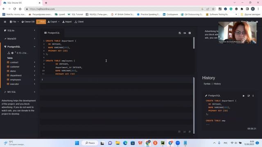Click into the SQL code editor

pos(117,56)
